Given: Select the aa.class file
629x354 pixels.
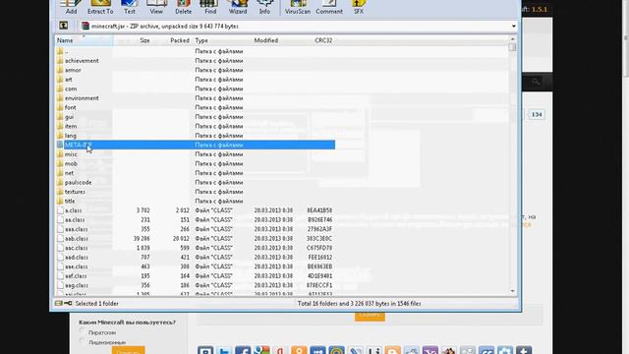Looking at the screenshot, I should point(196,220).
